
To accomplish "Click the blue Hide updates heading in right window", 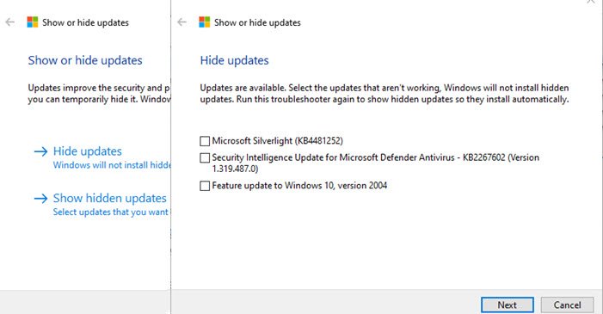I will [234, 60].
